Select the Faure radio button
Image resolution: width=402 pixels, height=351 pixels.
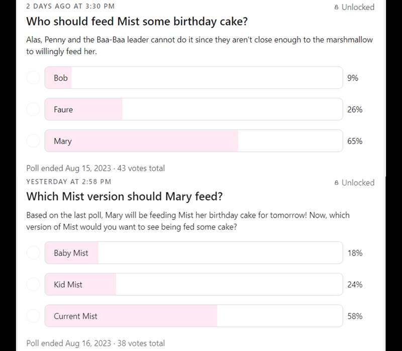(x=33, y=109)
